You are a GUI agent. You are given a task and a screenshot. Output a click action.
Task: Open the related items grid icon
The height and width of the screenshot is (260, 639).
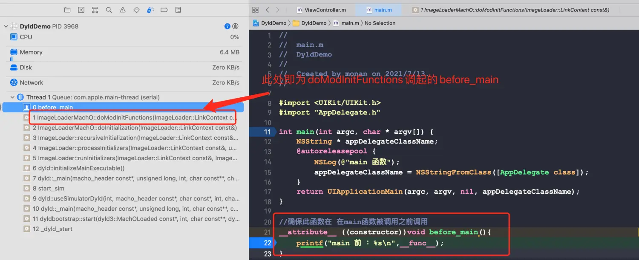coord(255,10)
